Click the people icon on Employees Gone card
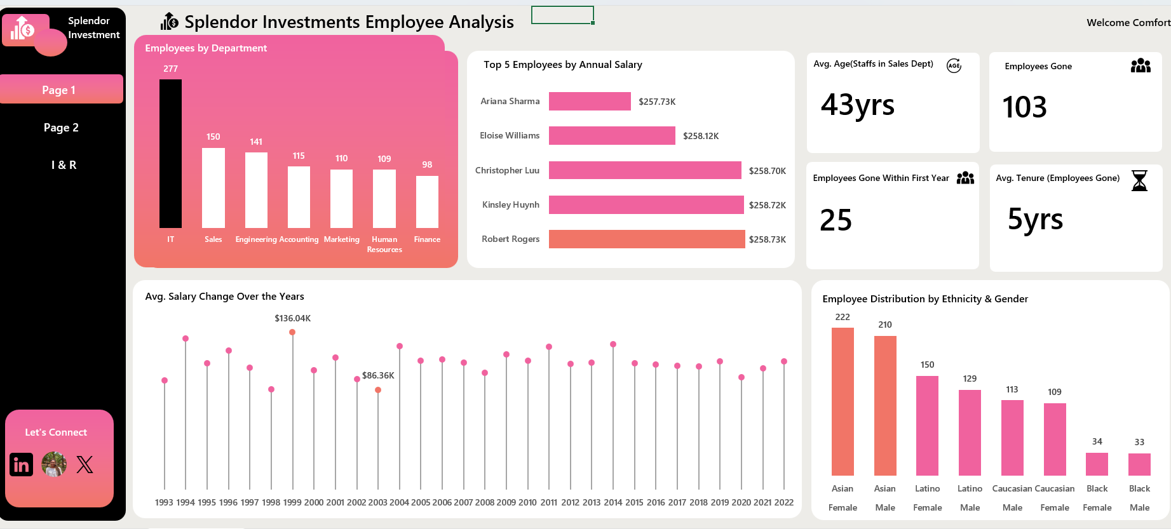The width and height of the screenshot is (1171, 529). [x=1141, y=65]
